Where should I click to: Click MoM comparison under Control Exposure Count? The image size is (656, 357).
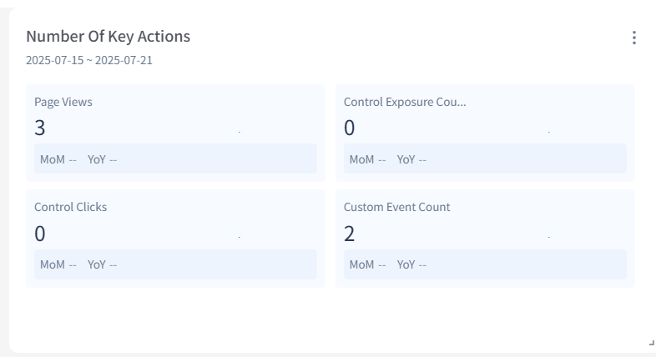[368, 159]
